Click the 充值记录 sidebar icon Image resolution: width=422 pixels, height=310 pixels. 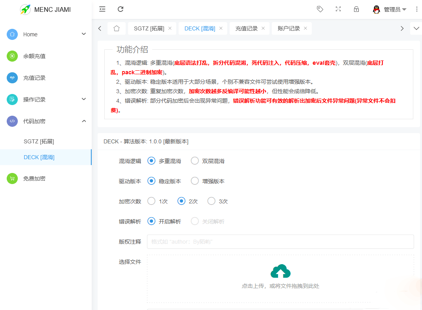pyautogui.click(x=12, y=78)
